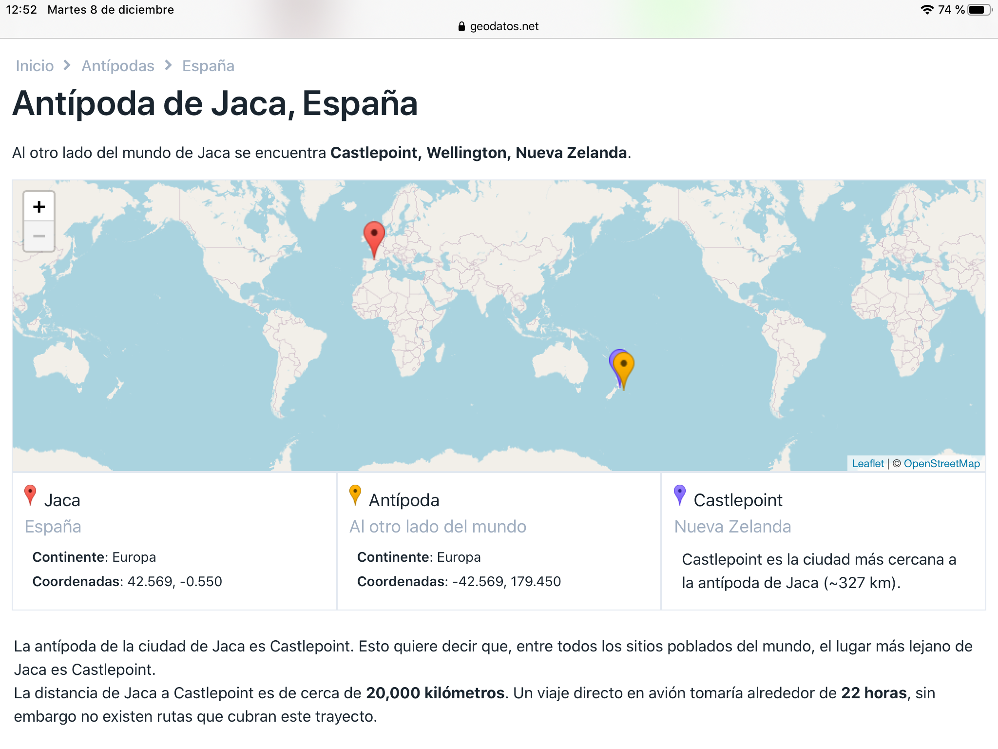
Task: Click the Castlepoint card title
Action: tap(738, 500)
